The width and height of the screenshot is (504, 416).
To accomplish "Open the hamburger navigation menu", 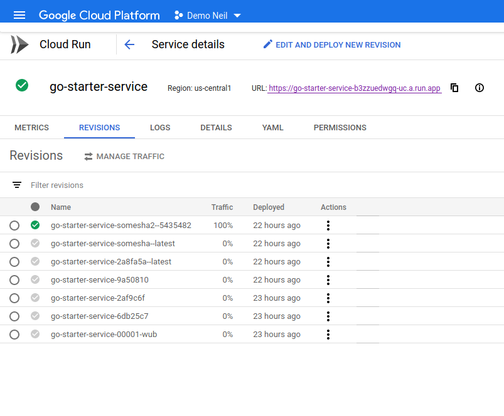I will pyautogui.click(x=19, y=15).
